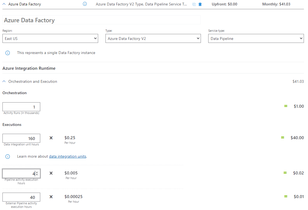Click the service summary text in the header bar

[x=141, y=4]
